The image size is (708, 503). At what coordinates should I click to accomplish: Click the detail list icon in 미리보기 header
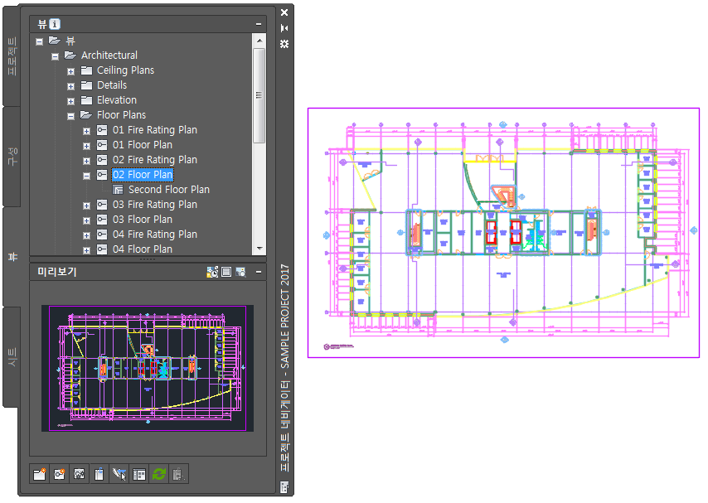click(226, 272)
